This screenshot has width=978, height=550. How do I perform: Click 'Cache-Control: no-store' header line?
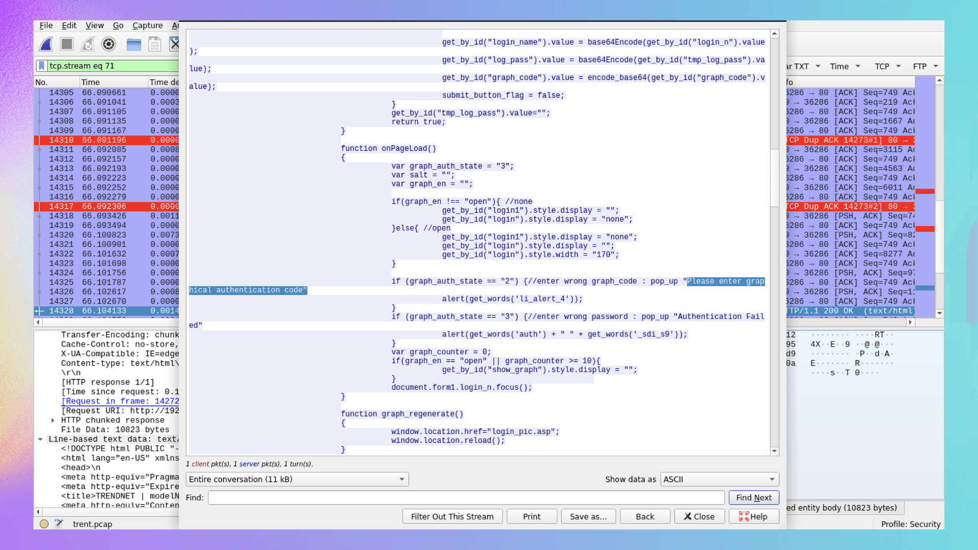[x=120, y=344]
